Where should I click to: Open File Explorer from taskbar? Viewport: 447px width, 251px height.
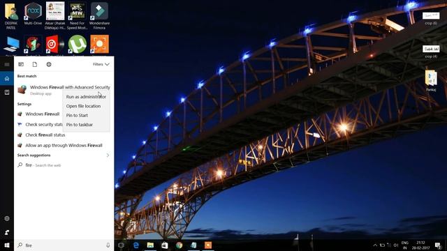150,245
